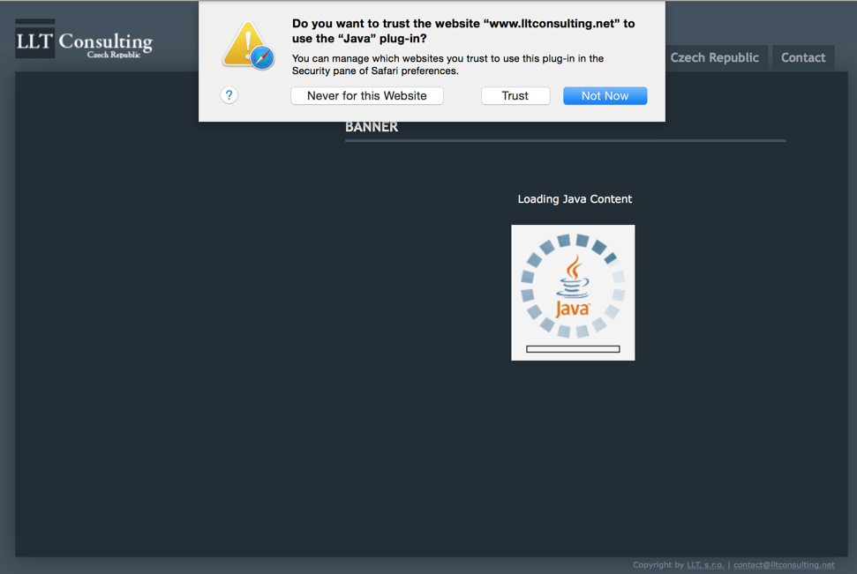
Task: Click the warning Safari icon in dialog
Action: (x=248, y=45)
